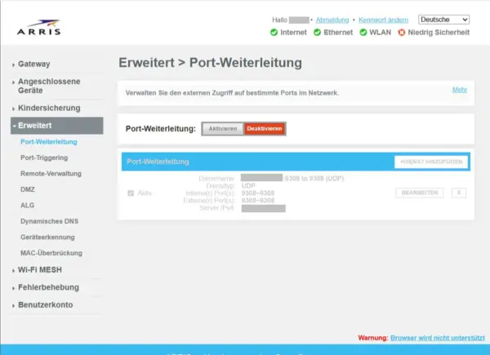Click the red Niedrig Sicherheit warning icon
This screenshot has height=355, width=490.
pos(402,33)
